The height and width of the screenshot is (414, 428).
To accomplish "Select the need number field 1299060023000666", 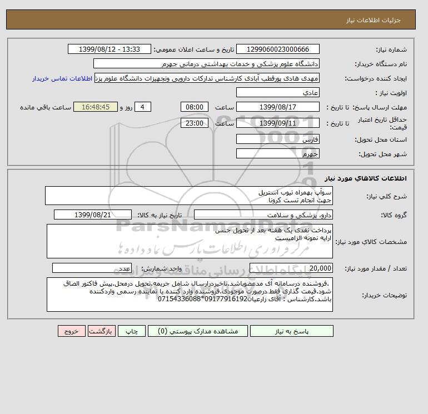I will click(x=277, y=49).
